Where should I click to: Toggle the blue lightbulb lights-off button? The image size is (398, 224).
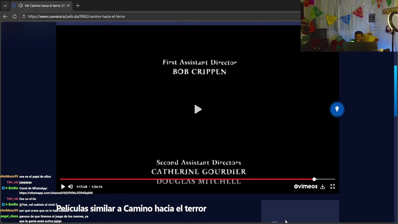coord(337,109)
